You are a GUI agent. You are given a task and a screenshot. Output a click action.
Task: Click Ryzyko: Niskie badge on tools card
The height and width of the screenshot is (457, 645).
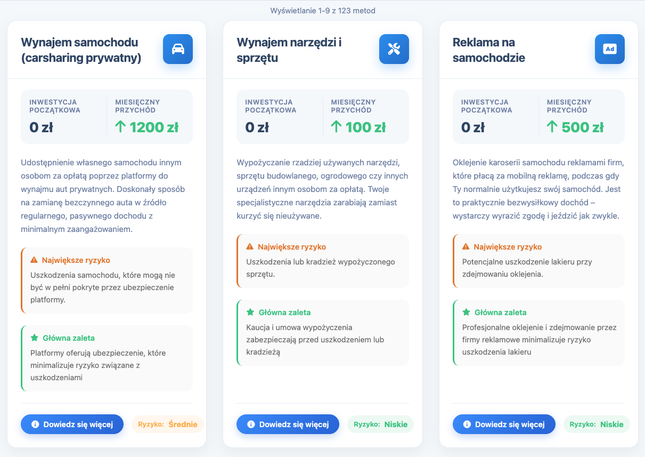click(x=380, y=424)
